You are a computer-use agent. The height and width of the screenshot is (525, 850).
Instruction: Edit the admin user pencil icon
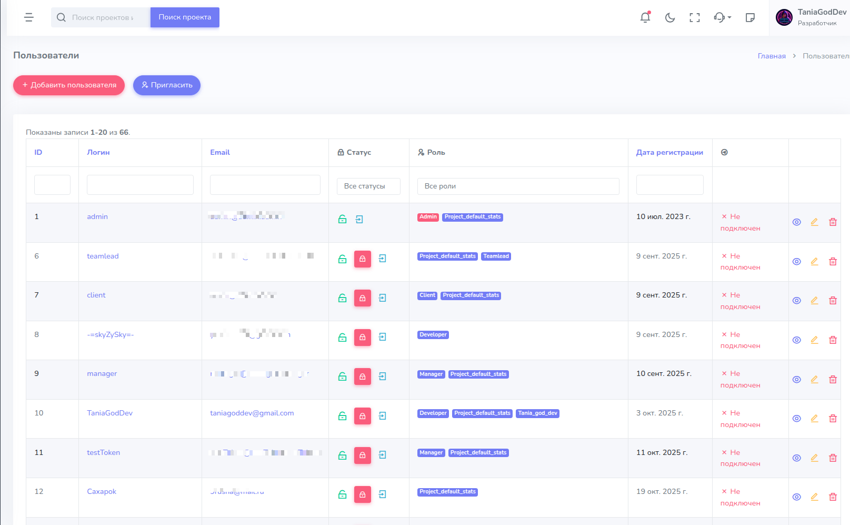click(x=814, y=222)
